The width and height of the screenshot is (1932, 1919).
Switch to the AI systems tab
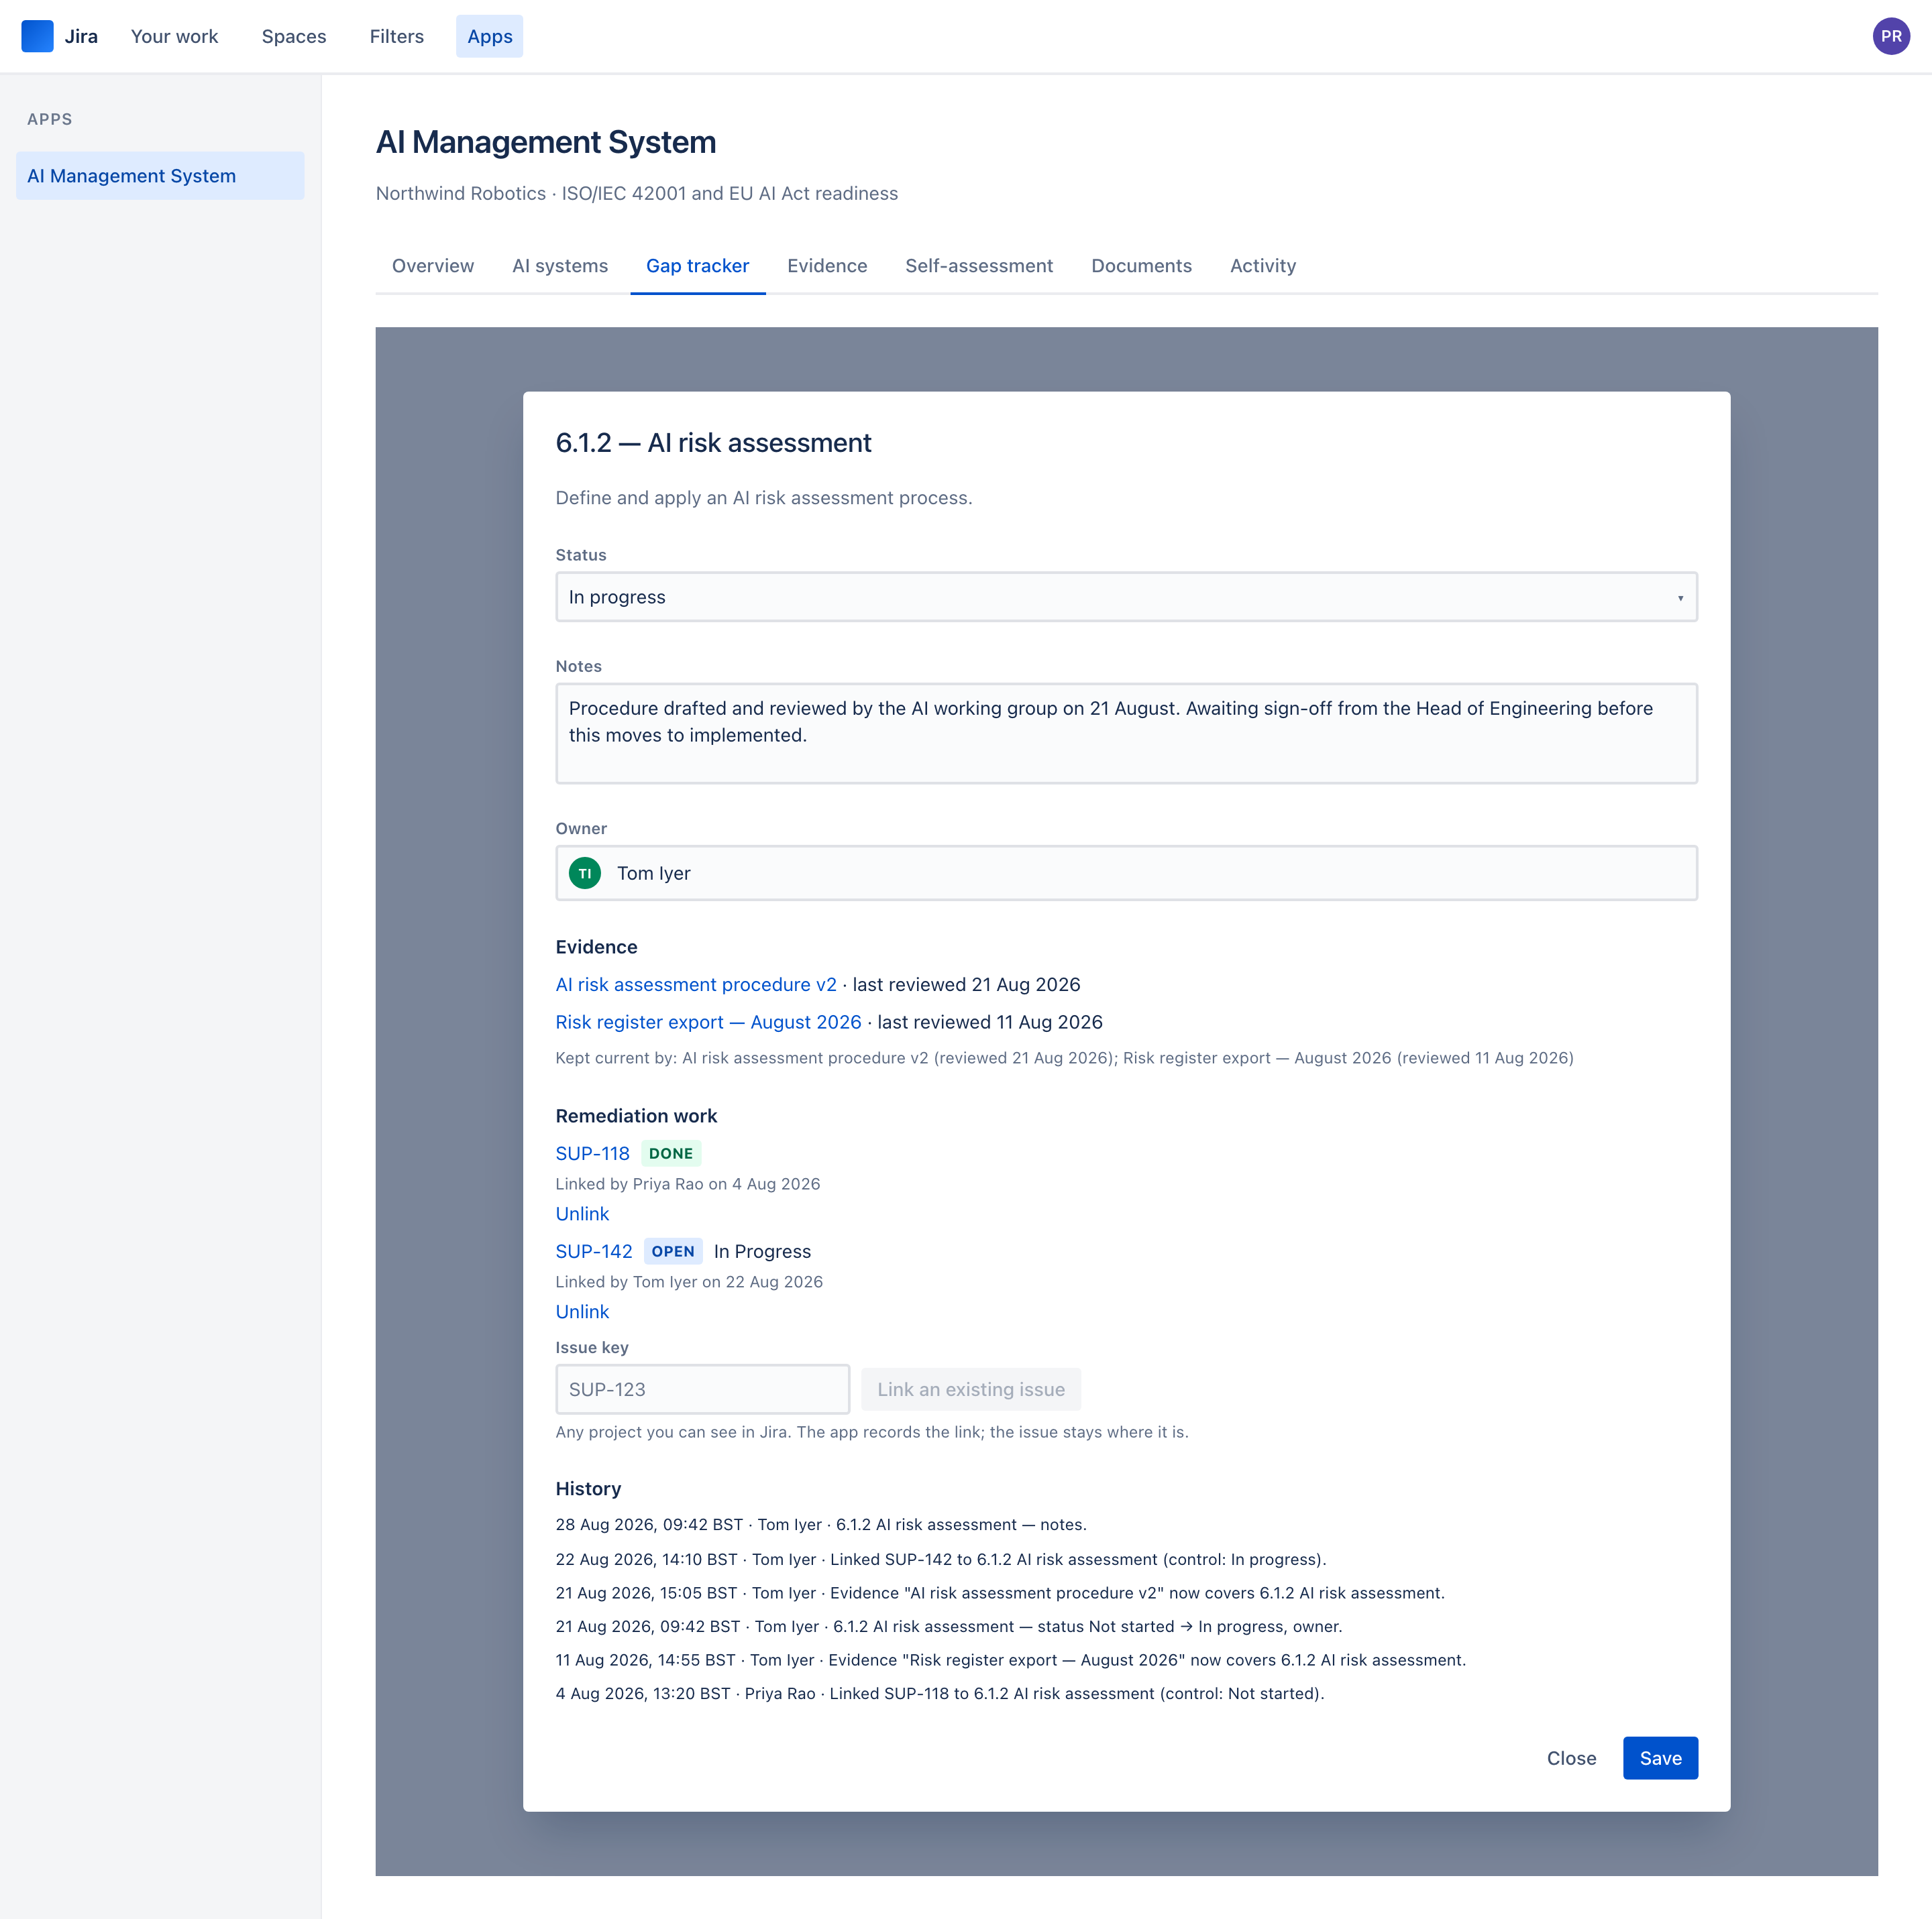(560, 266)
